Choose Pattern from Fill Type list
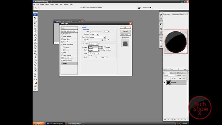 [x=93, y=50]
